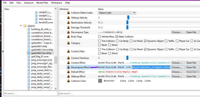The image size is (200, 97).
Task: Click the left panel collapse arrow
Action: (x=2, y=51)
